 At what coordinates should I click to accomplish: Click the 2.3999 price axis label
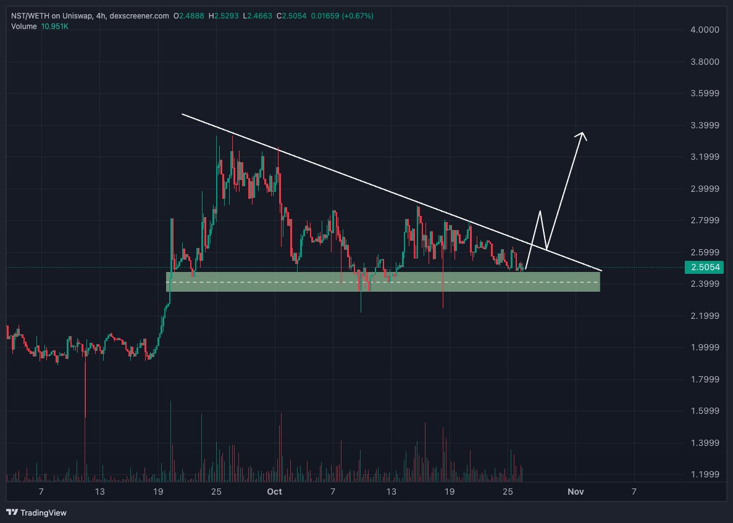pos(705,284)
